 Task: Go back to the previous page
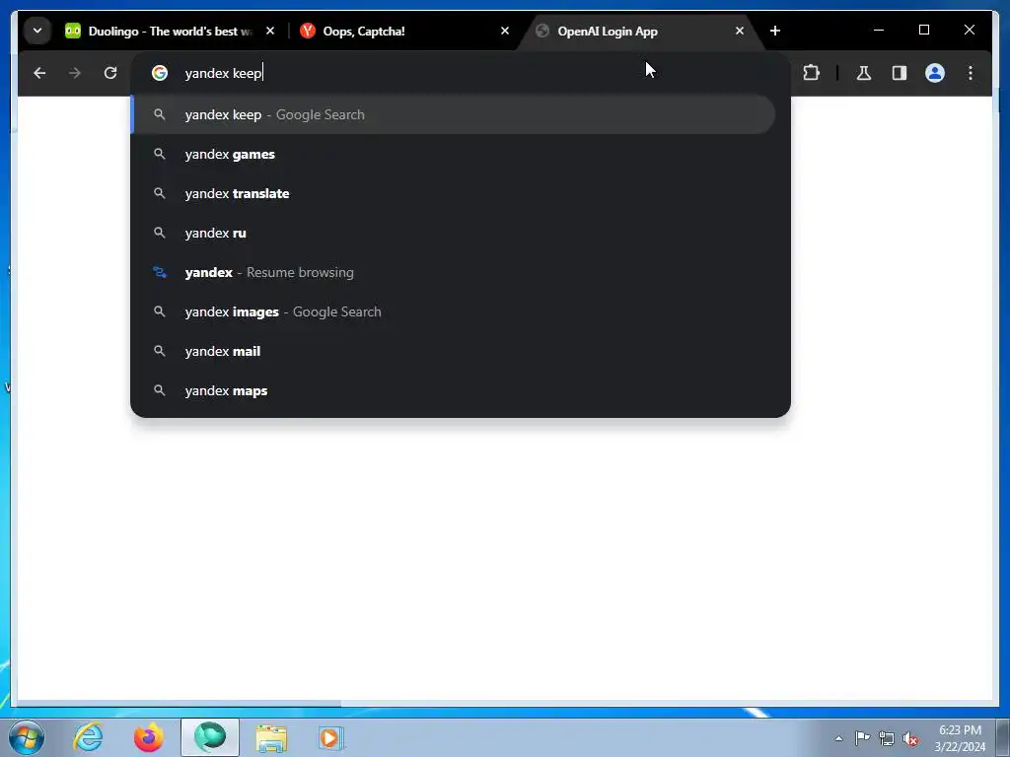pyautogui.click(x=39, y=73)
